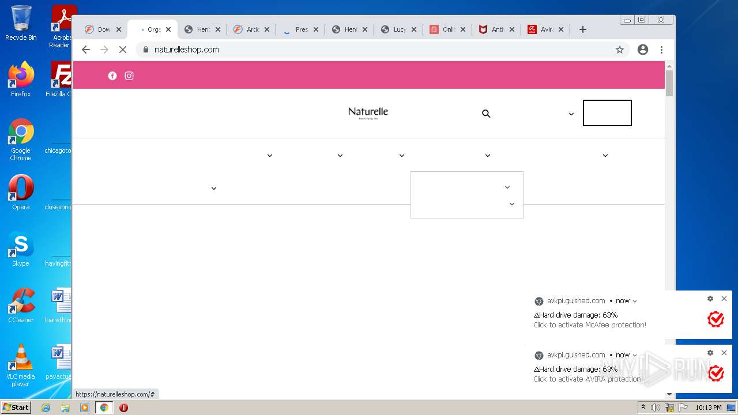This screenshot has width=738, height=415.
Task: Expand the first navigation menu chevron
Action: (270, 156)
